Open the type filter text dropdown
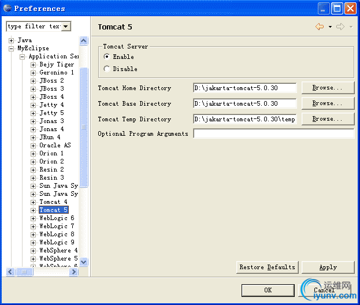Image resolution: width=360 pixels, height=305 pixels. coord(66,27)
